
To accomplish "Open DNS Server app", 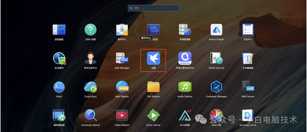I will pos(248,87).
